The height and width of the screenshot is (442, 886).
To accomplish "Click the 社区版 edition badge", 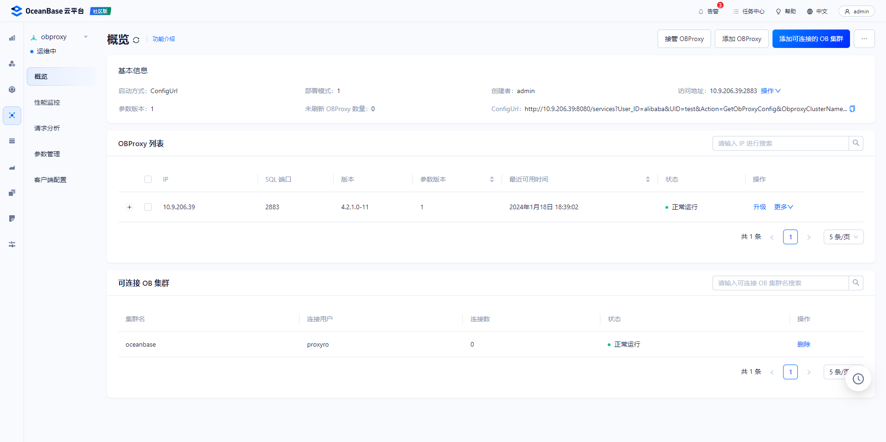I will pos(100,11).
